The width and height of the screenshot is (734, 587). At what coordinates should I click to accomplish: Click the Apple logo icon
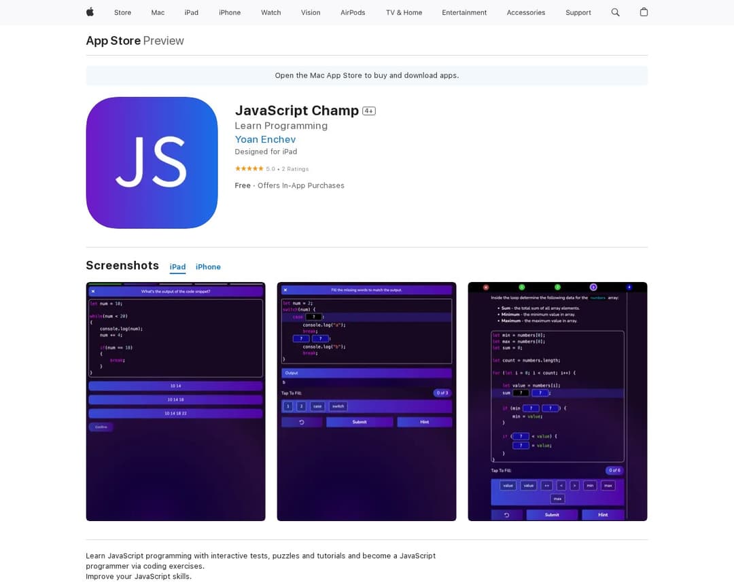(x=90, y=12)
